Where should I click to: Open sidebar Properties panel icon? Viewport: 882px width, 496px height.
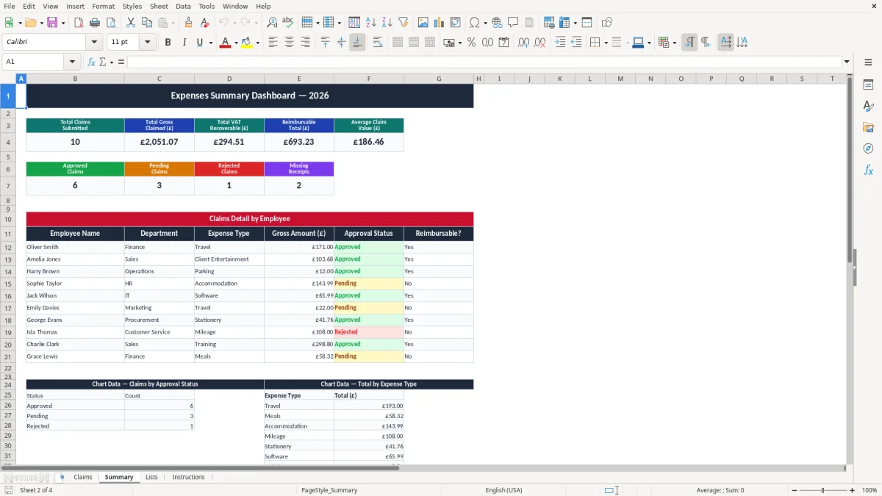pyautogui.click(x=868, y=85)
